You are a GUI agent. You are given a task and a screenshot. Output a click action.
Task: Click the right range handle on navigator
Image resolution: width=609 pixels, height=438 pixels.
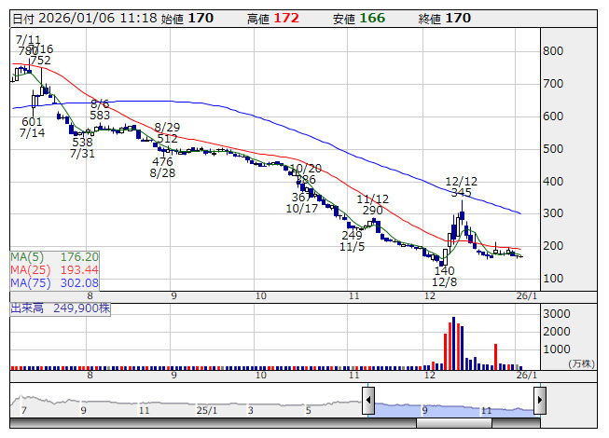click(x=539, y=401)
